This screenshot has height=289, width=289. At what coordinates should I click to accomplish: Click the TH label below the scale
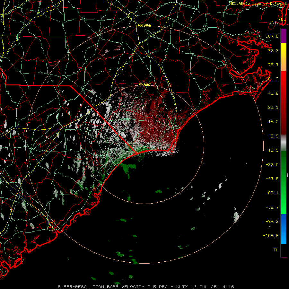point(276,250)
